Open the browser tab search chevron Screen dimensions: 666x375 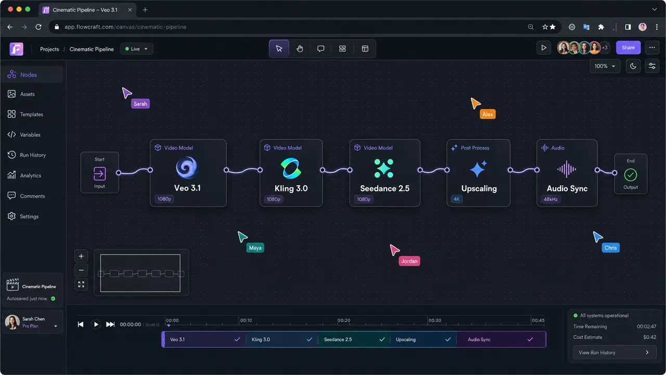coord(655,9)
